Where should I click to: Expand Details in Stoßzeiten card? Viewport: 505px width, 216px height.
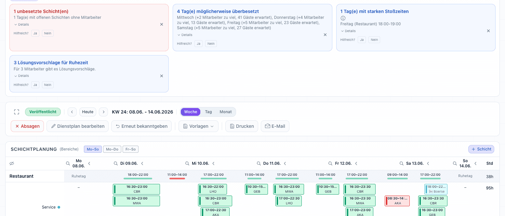coord(348,31)
